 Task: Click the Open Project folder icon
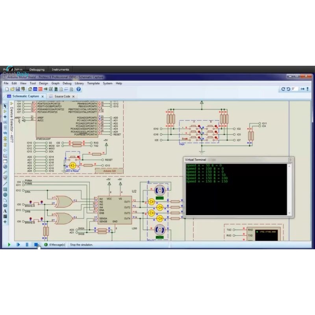point(13,89)
